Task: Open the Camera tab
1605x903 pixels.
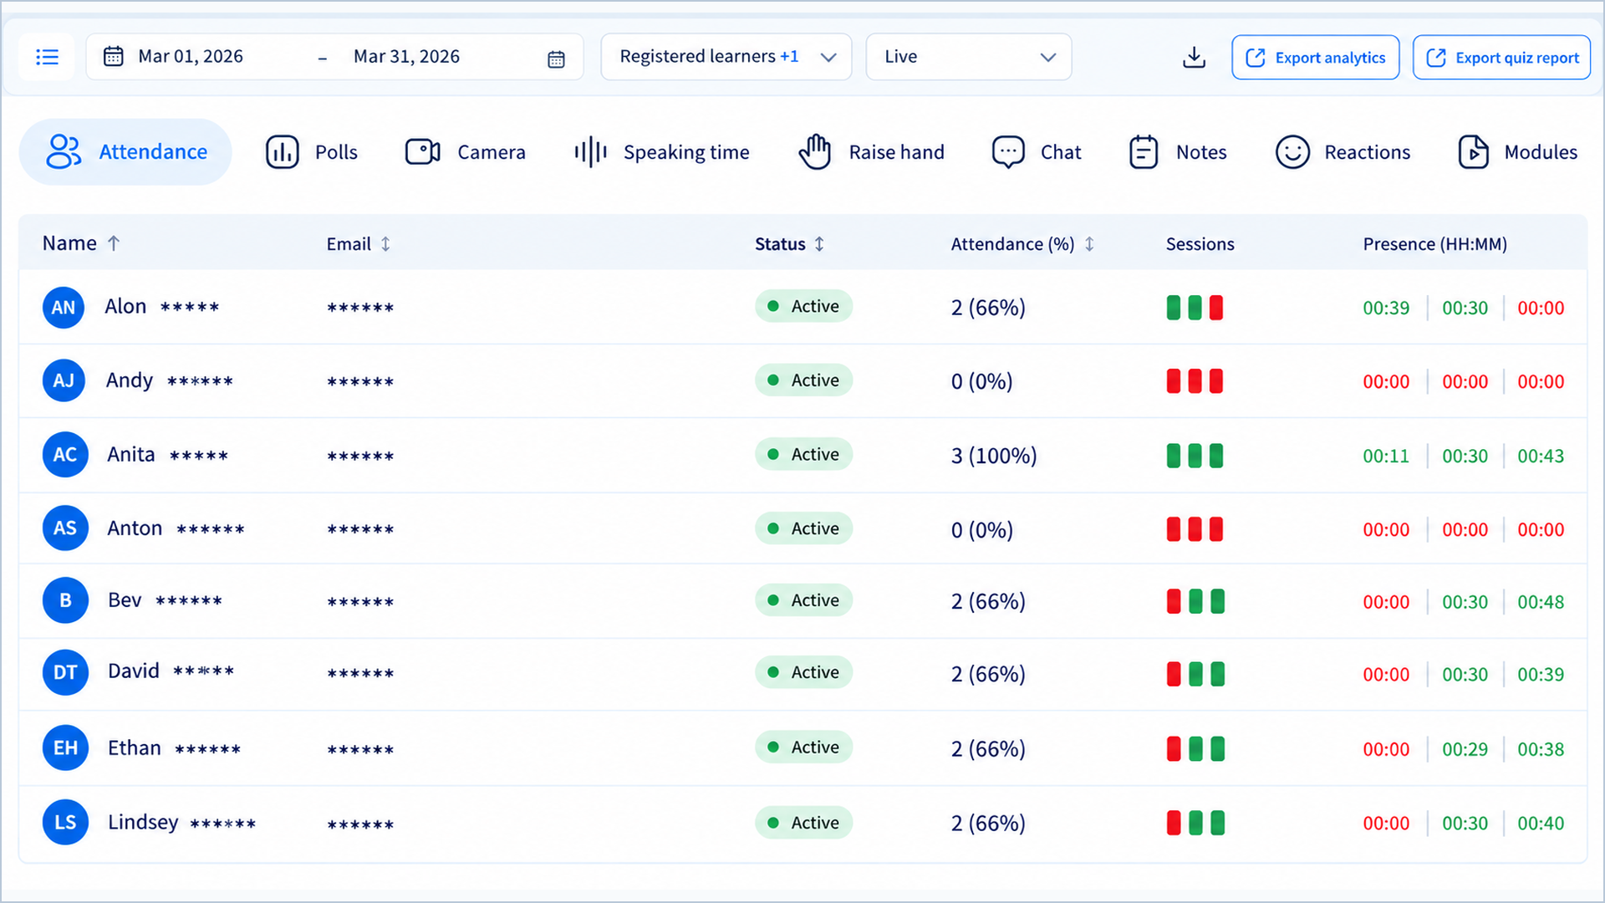Action: tap(466, 152)
